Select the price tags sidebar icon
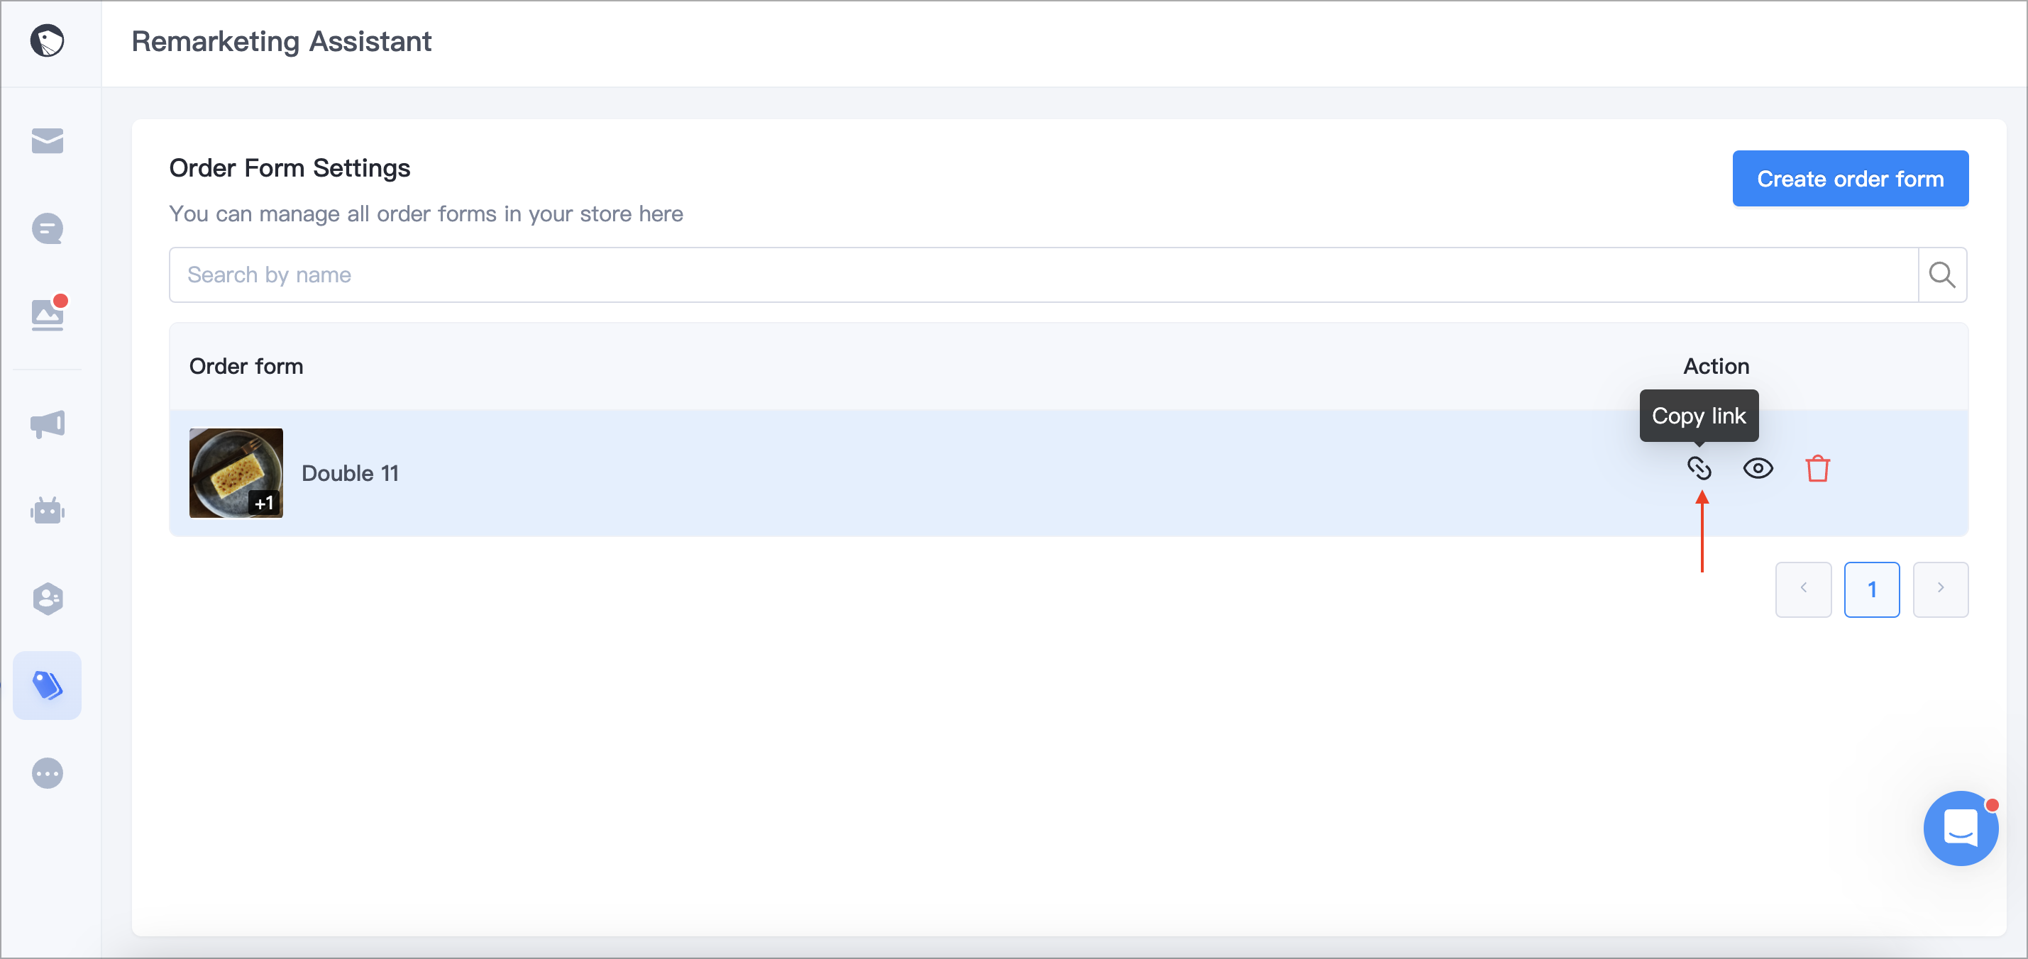The height and width of the screenshot is (959, 2028). pyautogui.click(x=48, y=685)
